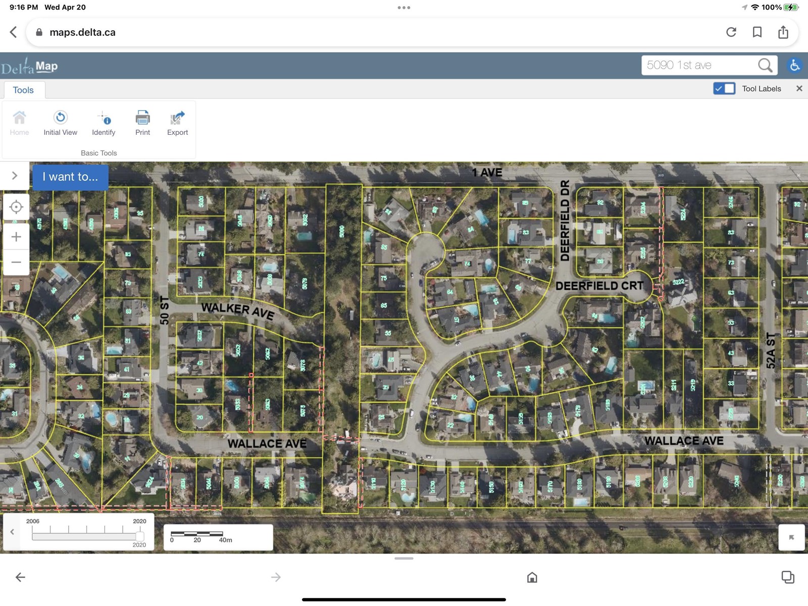
Task: Open the Print tool
Action: [142, 118]
